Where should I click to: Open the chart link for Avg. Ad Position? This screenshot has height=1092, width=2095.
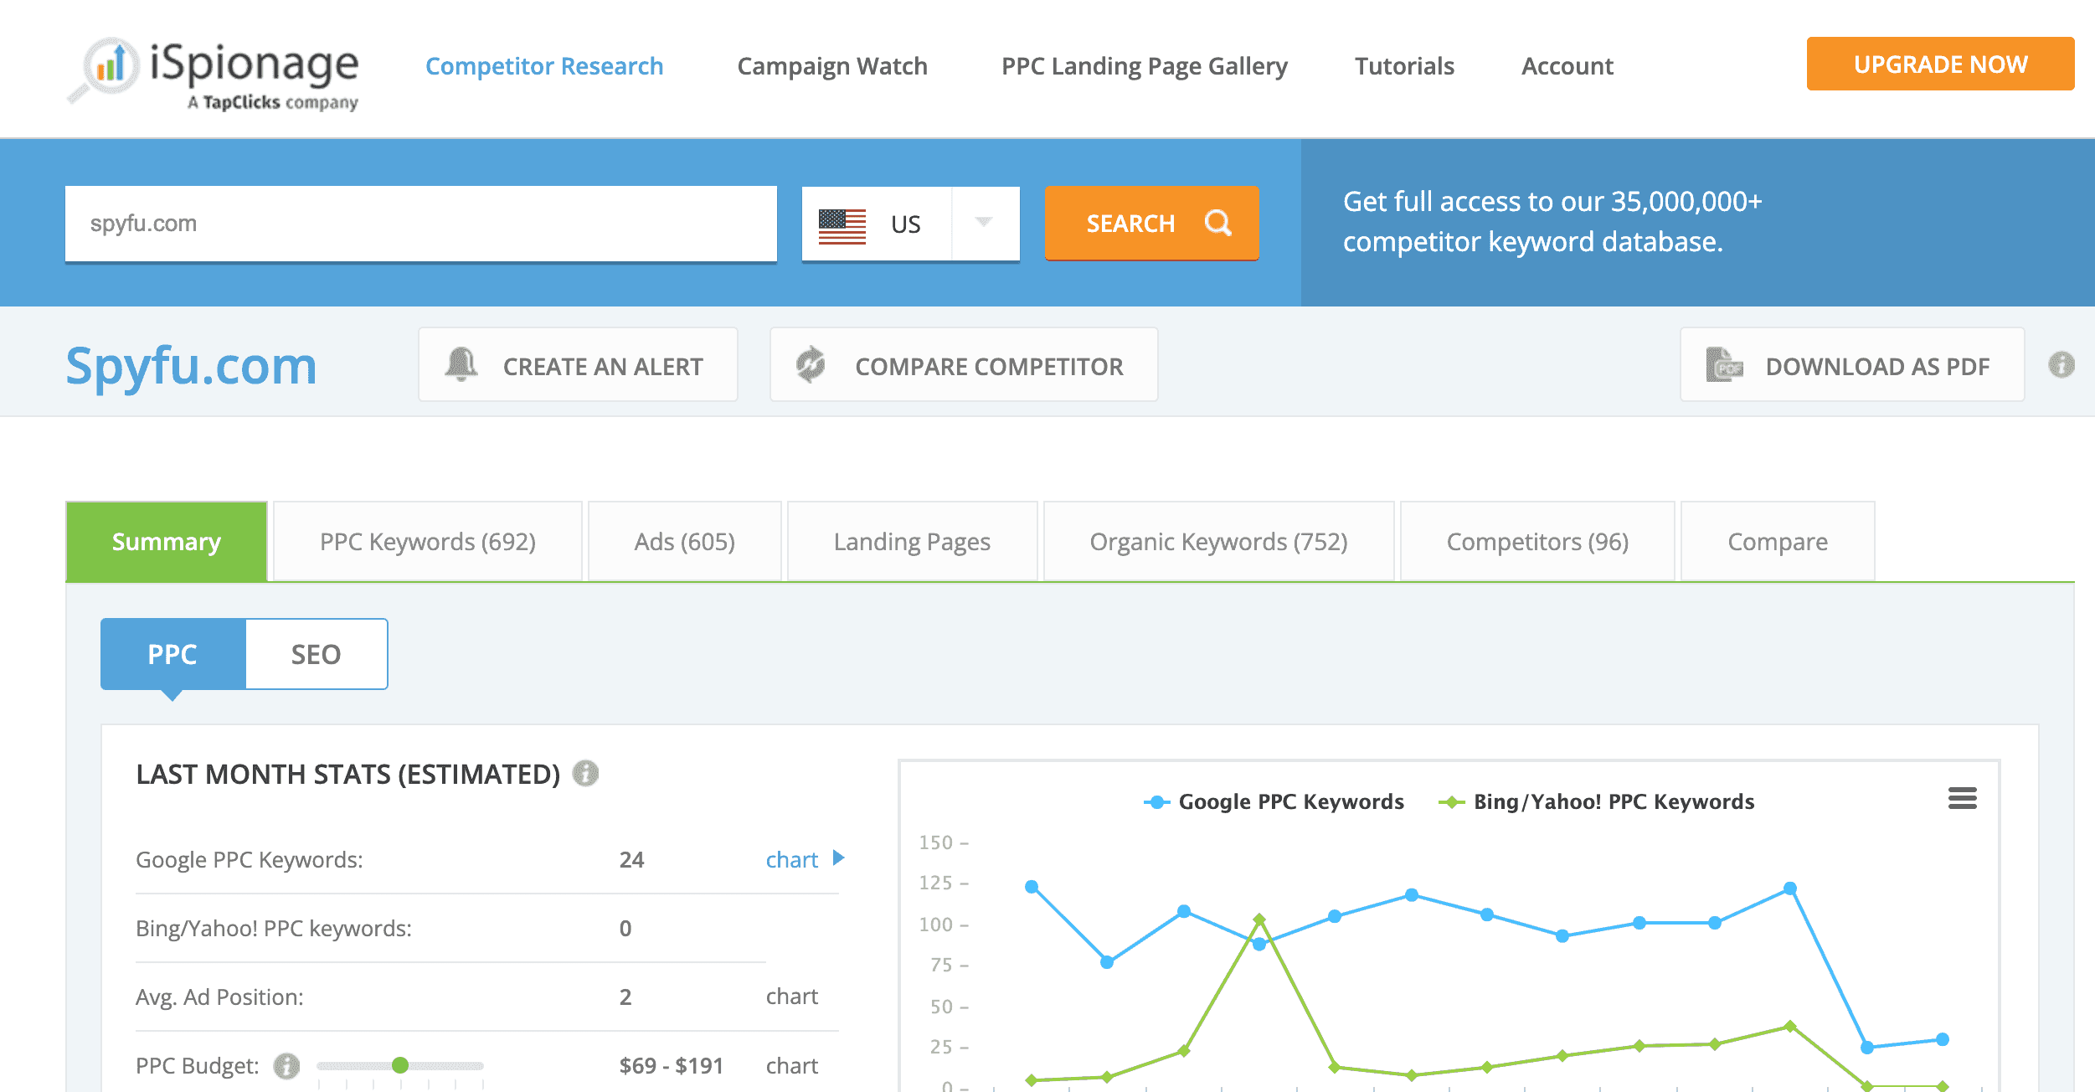(790, 996)
